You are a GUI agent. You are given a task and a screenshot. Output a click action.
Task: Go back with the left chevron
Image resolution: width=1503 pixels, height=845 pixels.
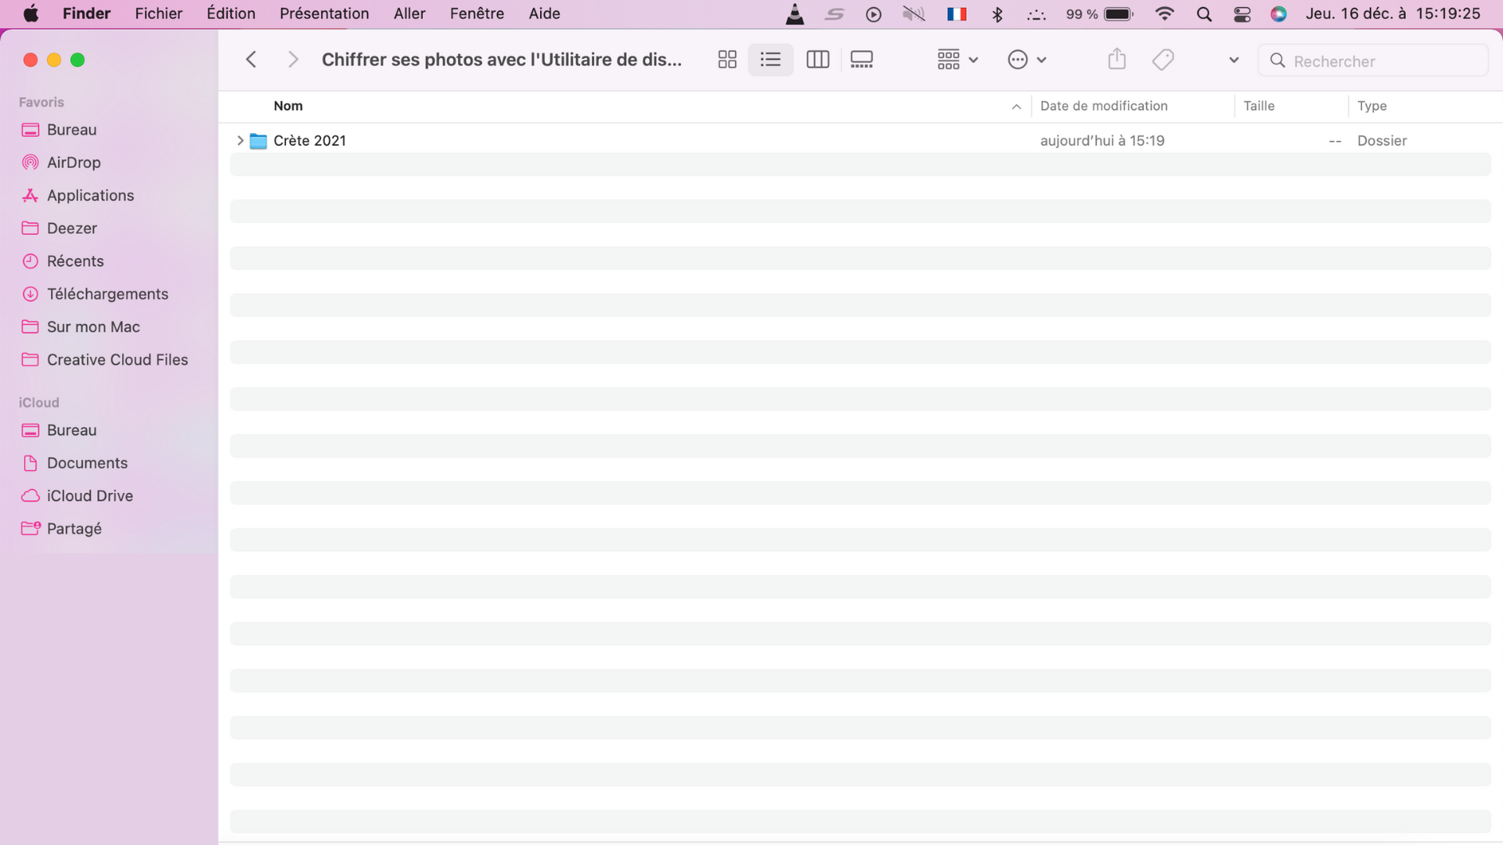click(x=251, y=59)
